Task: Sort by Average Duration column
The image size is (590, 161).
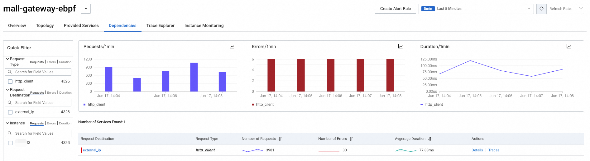Action: [x=430, y=139]
